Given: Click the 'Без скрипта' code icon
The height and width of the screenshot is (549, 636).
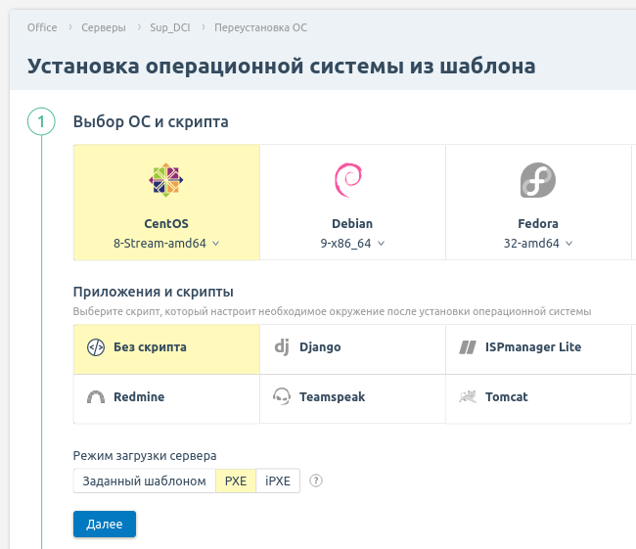Looking at the screenshot, I should [96, 347].
